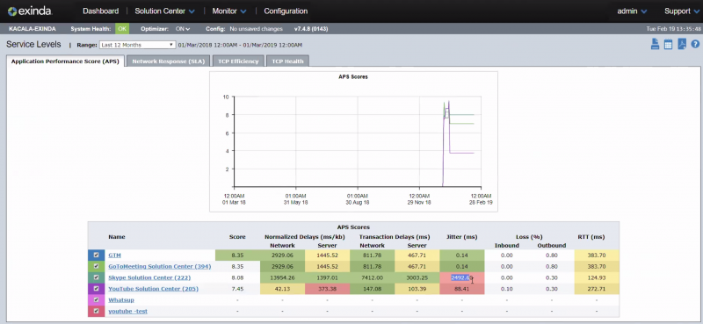Click the Name column header
Image resolution: width=703 pixels, height=324 pixels.
pos(117,236)
